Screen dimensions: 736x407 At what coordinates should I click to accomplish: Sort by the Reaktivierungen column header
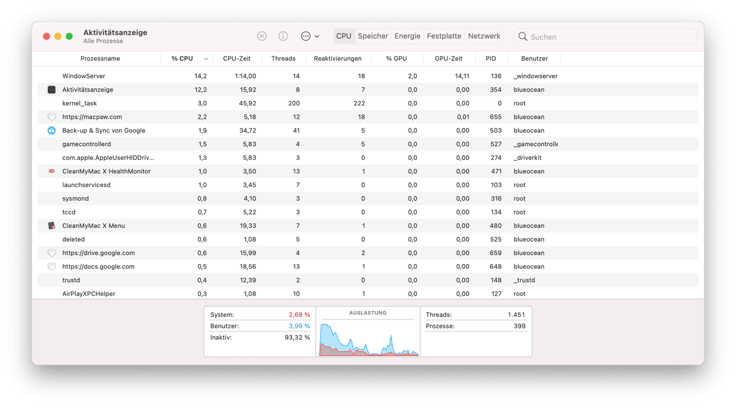tap(338, 59)
